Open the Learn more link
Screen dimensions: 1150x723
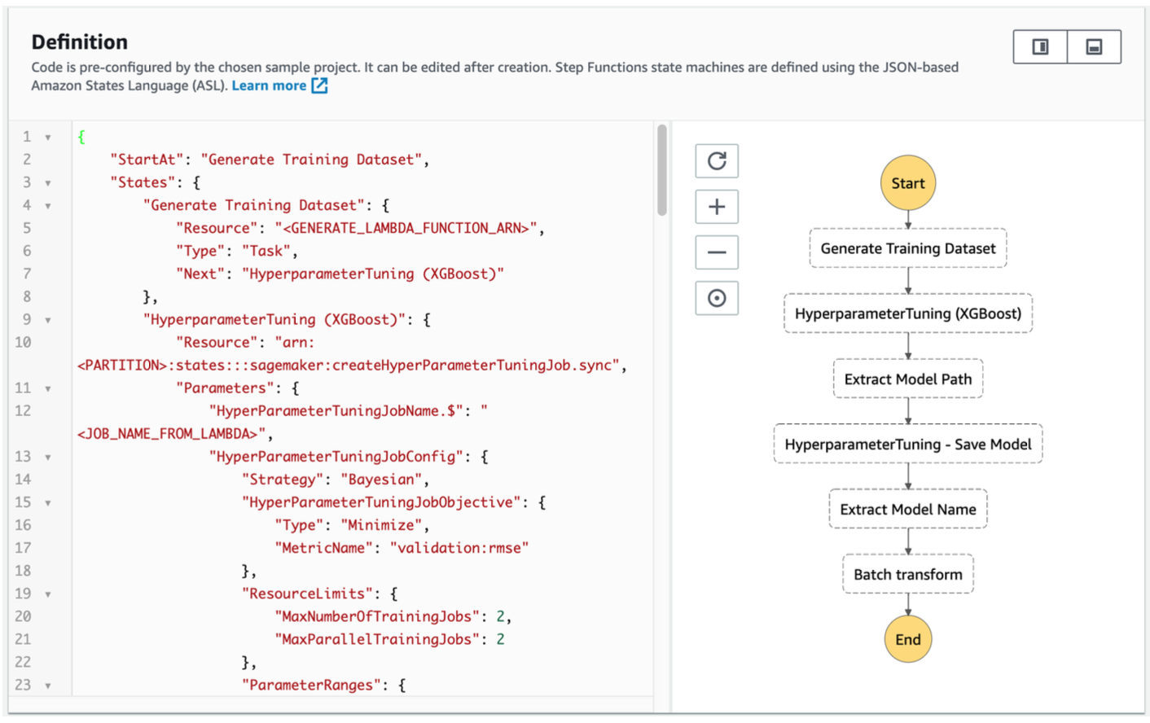click(x=269, y=85)
